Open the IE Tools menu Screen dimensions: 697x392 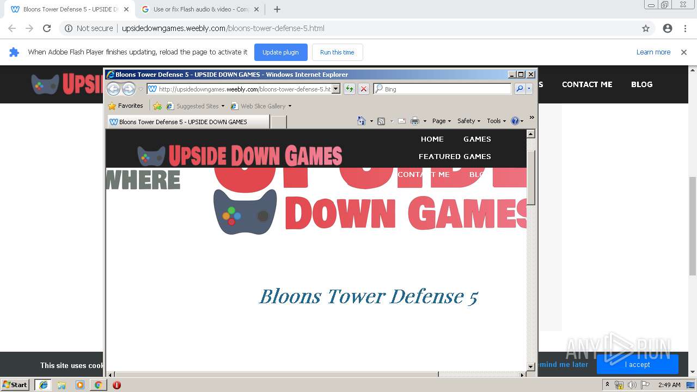(x=496, y=121)
